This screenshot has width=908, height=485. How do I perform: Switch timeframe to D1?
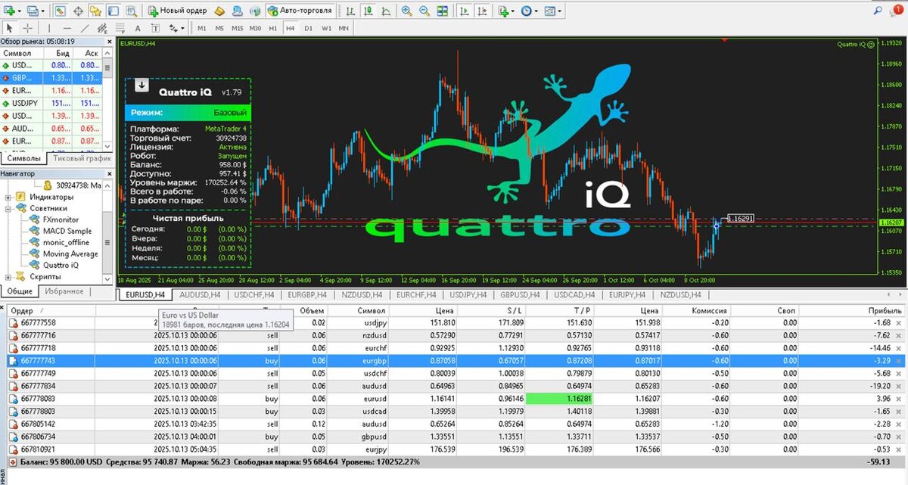(x=309, y=29)
